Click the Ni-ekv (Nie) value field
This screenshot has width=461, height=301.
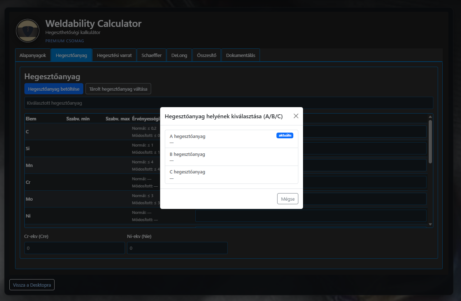(x=177, y=248)
